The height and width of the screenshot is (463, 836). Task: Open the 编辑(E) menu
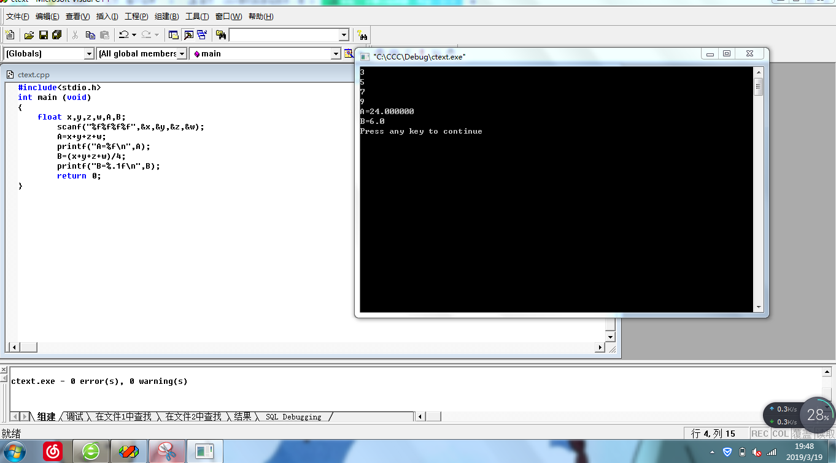(x=47, y=17)
